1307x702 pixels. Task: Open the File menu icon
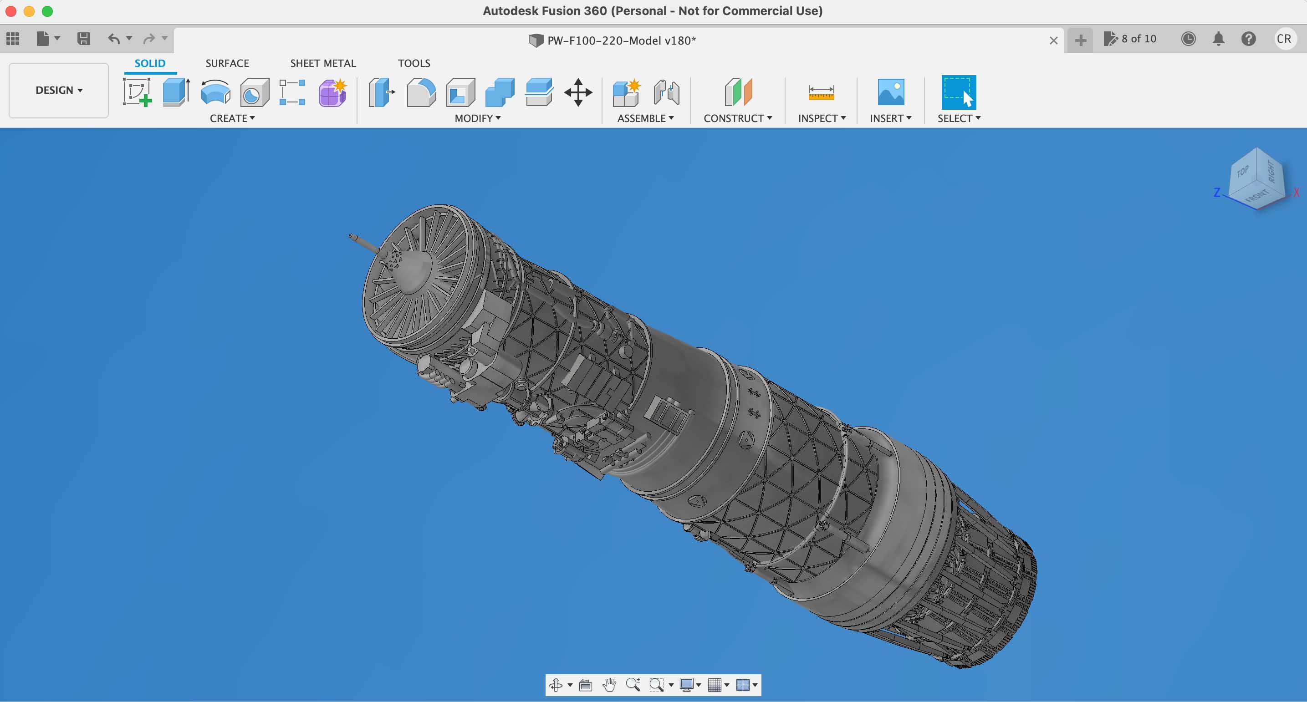click(43, 39)
